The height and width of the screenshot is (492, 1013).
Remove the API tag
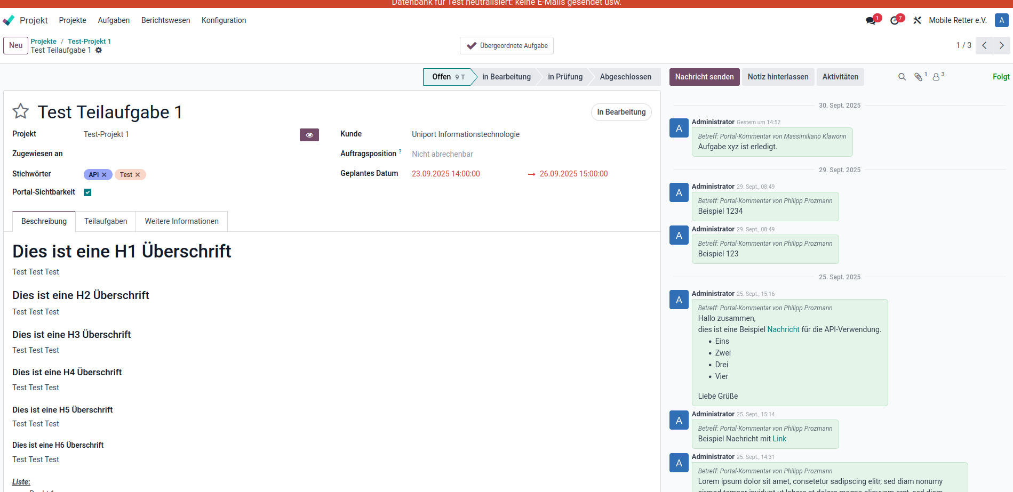pyautogui.click(x=105, y=175)
